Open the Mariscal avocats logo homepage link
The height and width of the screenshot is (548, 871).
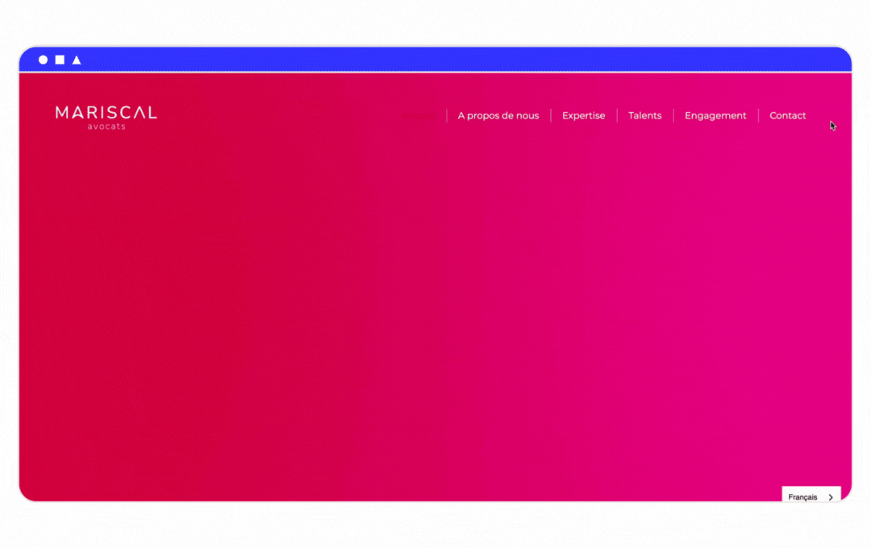point(106,118)
